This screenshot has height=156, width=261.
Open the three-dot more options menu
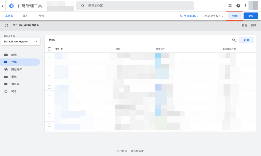point(245,6)
